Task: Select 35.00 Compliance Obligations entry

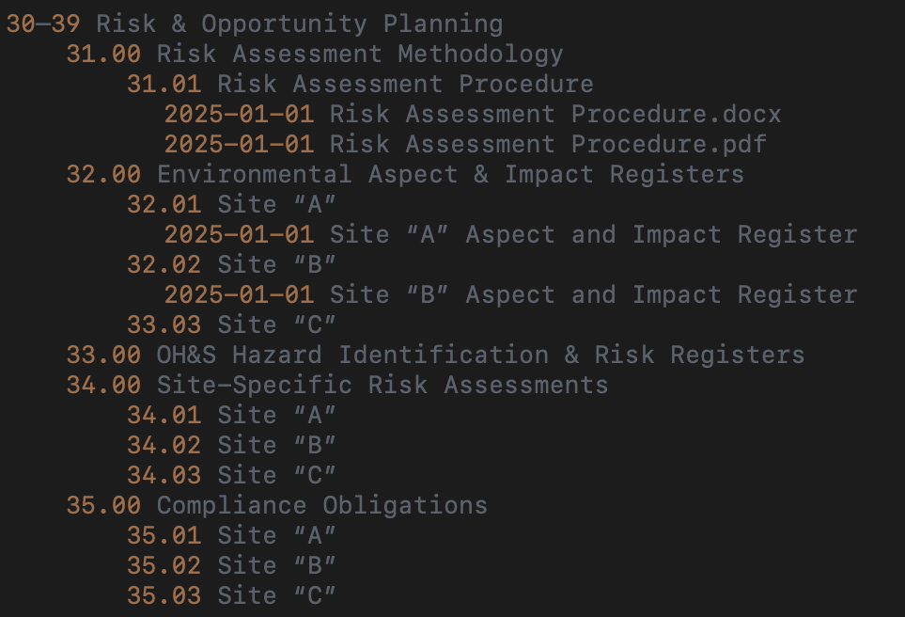Action: coord(276,505)
